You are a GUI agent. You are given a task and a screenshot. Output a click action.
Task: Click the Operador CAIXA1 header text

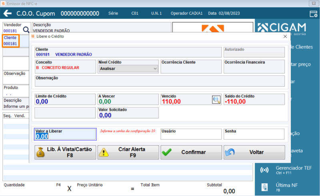point(186,13)
